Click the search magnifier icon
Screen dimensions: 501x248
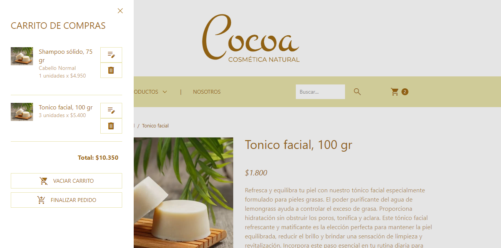357,92
